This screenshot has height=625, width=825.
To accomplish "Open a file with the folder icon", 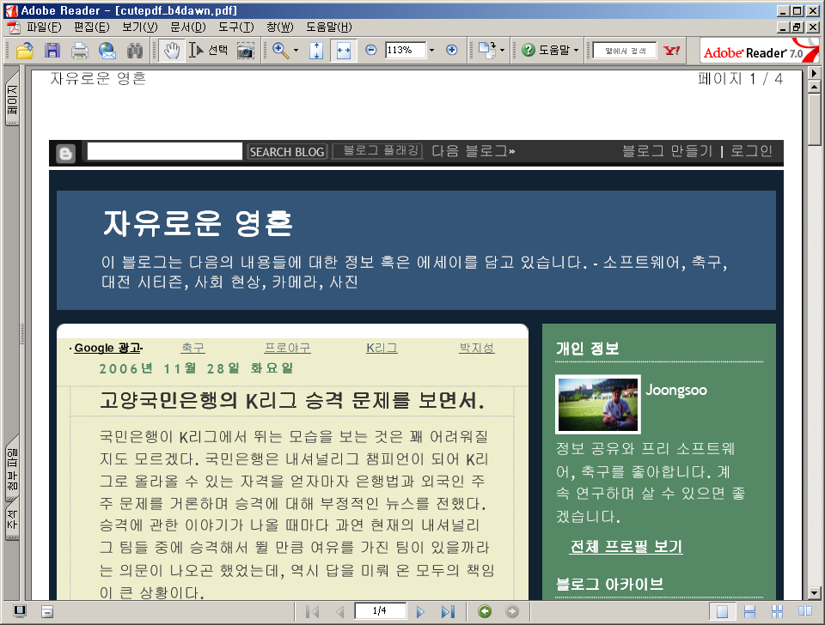I will [25, 51].
